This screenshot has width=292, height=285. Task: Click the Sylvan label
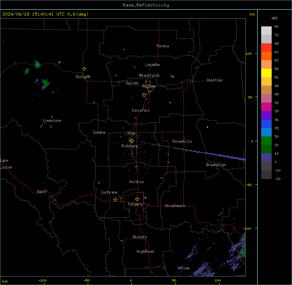coord(132,83)
